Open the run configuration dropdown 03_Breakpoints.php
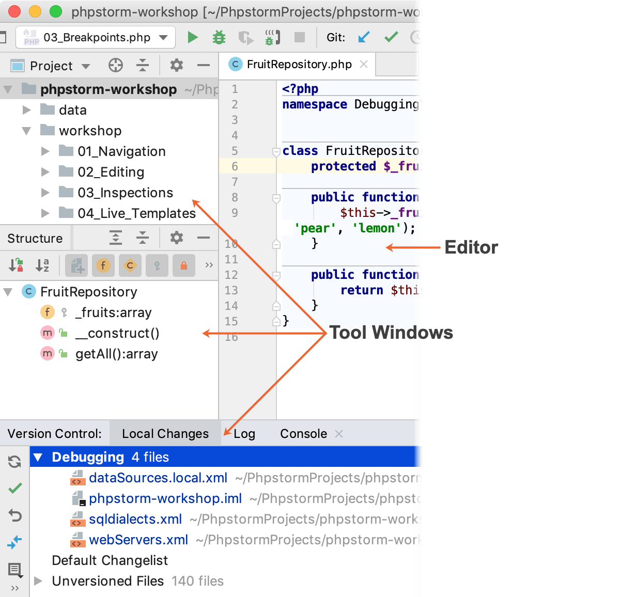 click(96, 38)
